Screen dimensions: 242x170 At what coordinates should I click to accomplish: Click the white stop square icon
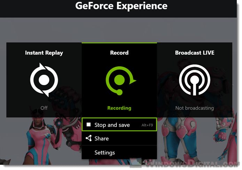88,125
